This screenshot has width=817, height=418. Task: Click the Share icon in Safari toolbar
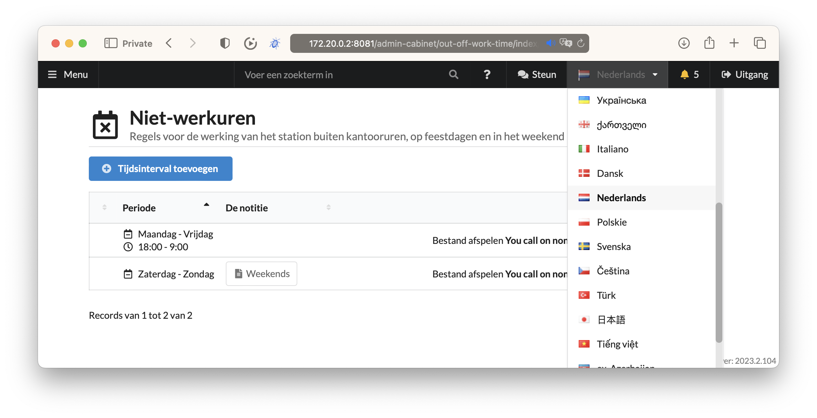[709, 43]
